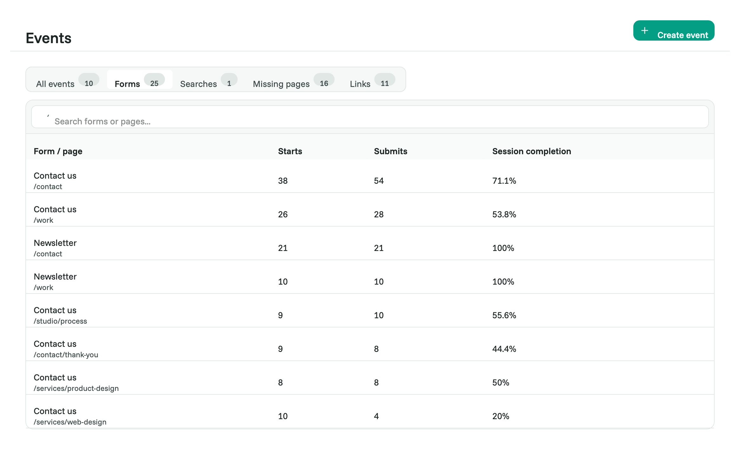
Task: Click the Events page heading
Action: point(49,38)
